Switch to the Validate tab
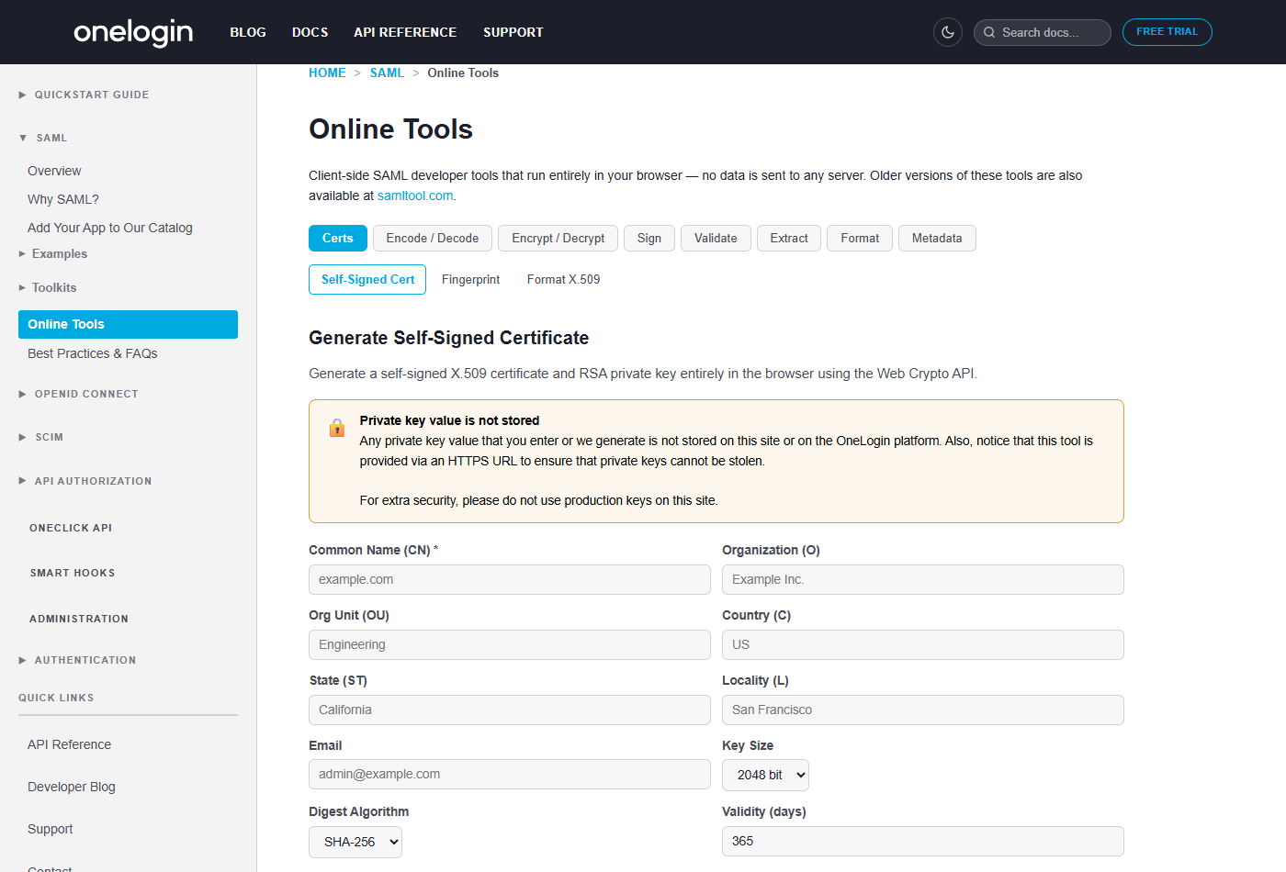The image size is (1286, 872). coord(716,238)
